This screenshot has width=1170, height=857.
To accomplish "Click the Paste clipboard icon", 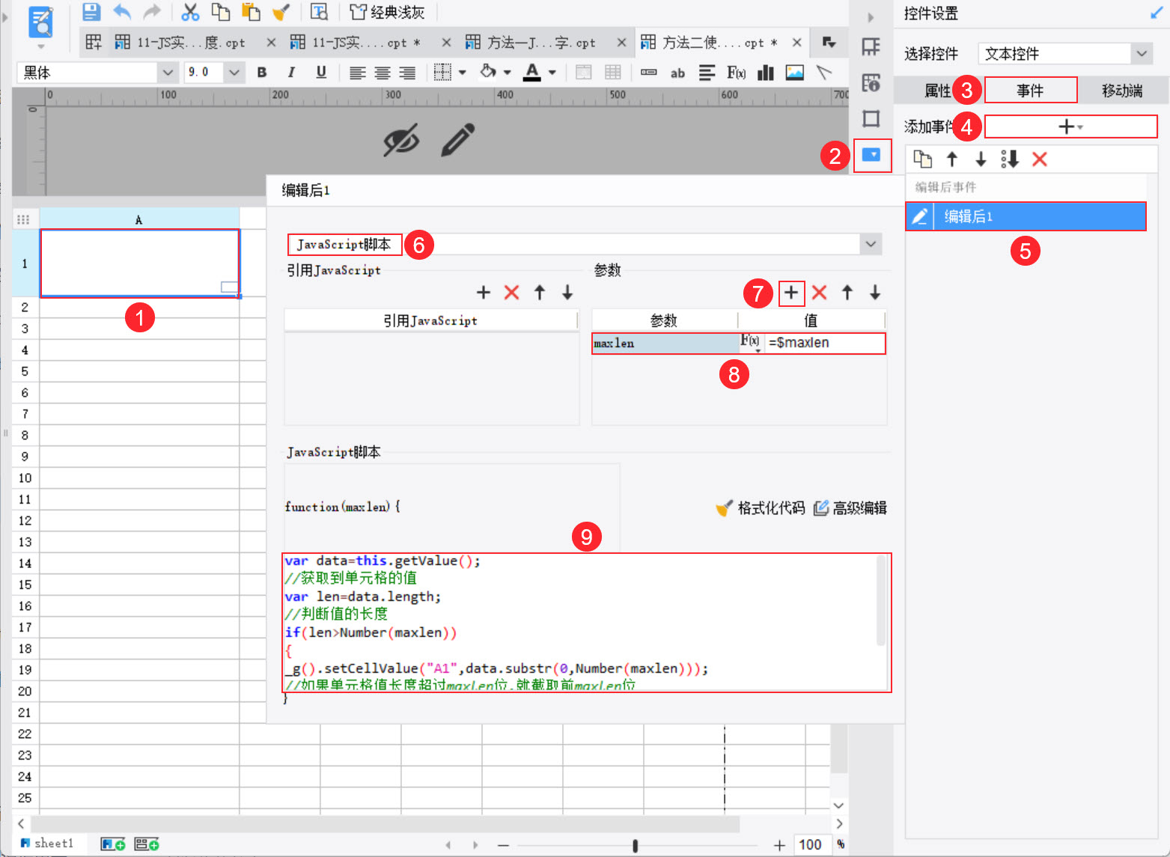I will tap(251, 11).
